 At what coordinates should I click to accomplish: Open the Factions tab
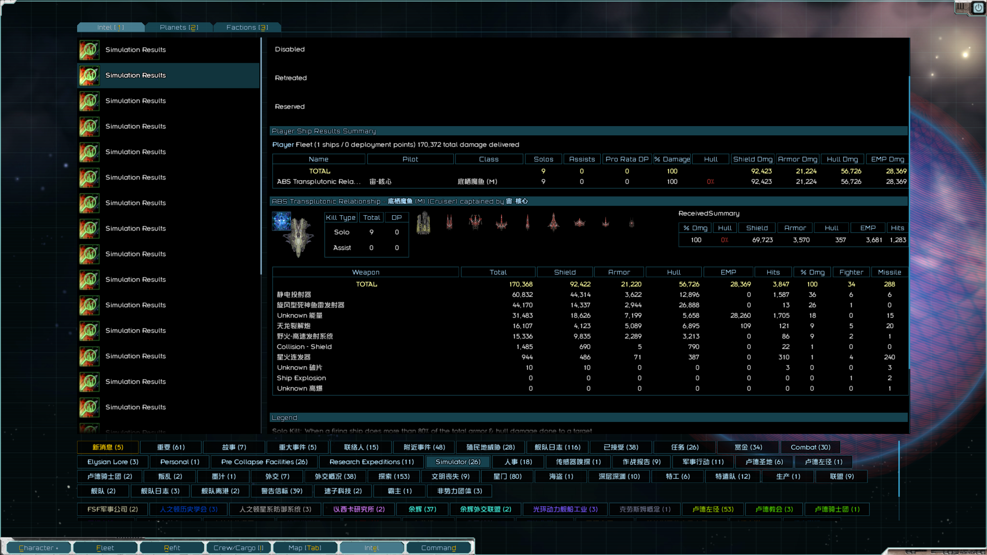click(x=247, y=27)
